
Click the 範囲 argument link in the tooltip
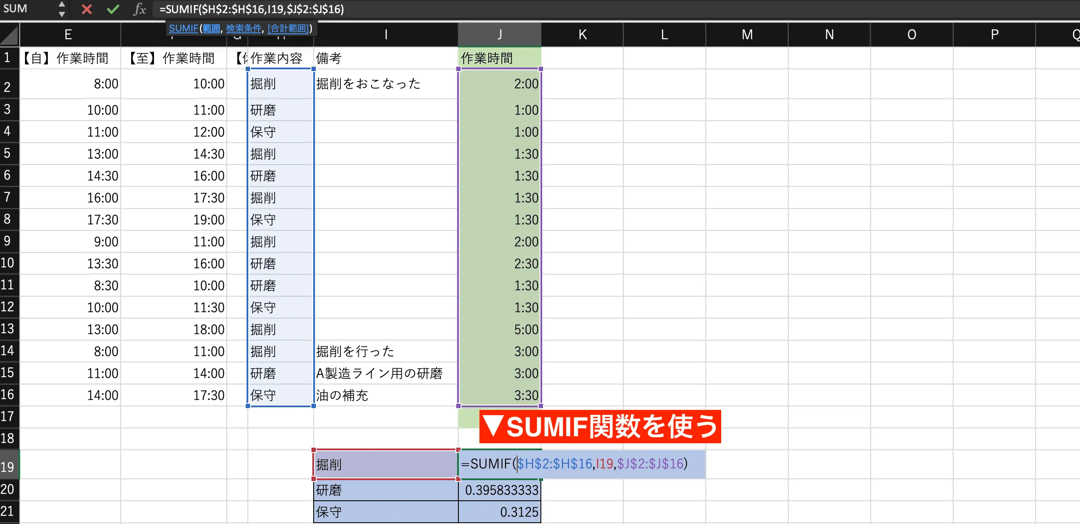(211, 28)
